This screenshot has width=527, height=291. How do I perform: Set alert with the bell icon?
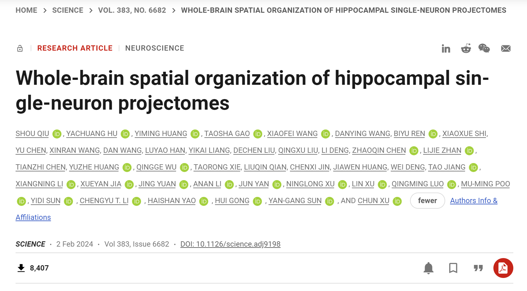[428, 268]
